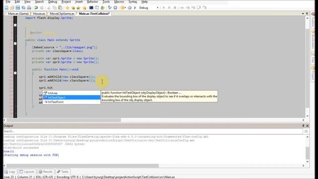Click the debugger Pause icon
Screen dimensions: 318x179
pos(169,8)
